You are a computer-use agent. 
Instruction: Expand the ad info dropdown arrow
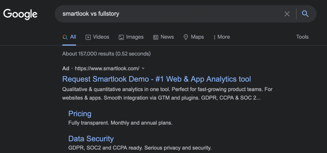pyautogui.click(x=143, y=68)
